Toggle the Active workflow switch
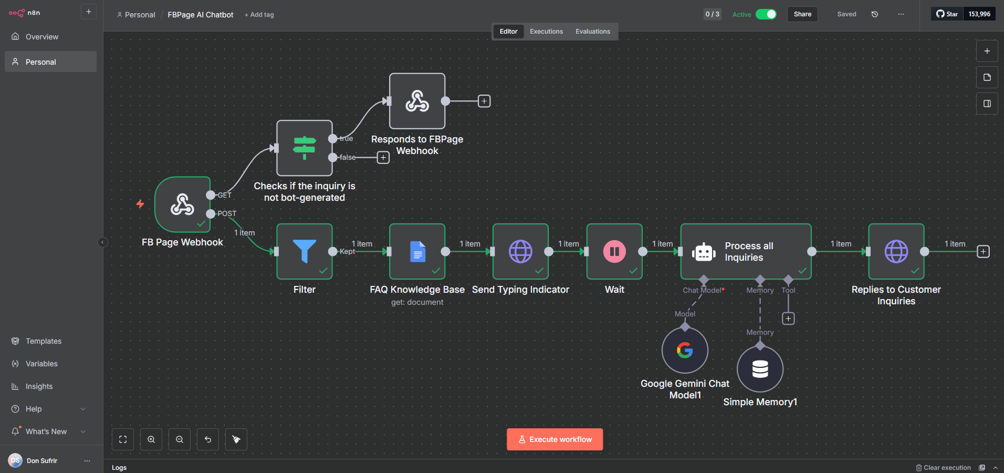This screenshot has width=1004, height=473. [x=766, y=14]
